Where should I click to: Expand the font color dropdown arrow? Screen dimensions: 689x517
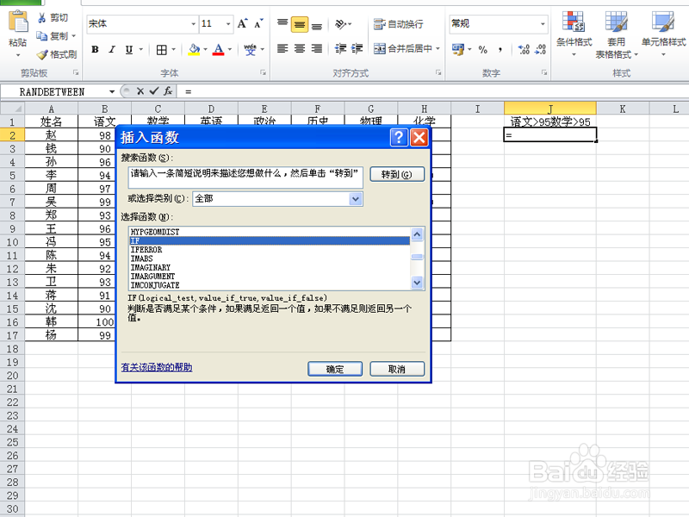pos(230,49)
